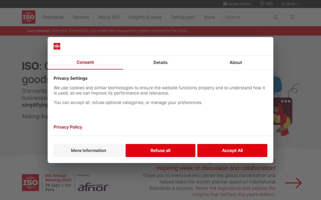Open the Privacy Policy link

pos(68,127)
